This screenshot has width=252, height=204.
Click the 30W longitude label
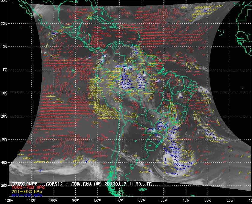click(x=208, y=200)
